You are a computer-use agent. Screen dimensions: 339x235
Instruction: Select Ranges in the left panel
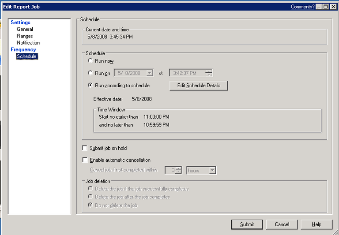click(25, 36)
